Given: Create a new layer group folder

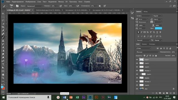Looking at the screenshot, I should pyautogui.click(x=167, y=93).
